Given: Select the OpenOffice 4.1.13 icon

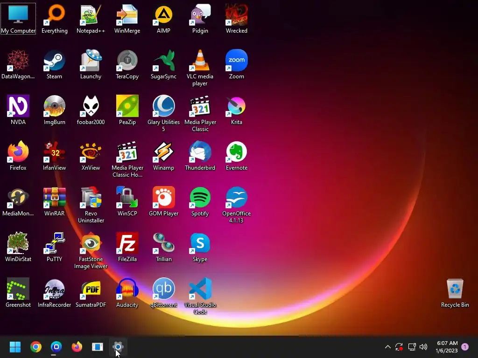Looking at the screenshot, I should (237, 197).
